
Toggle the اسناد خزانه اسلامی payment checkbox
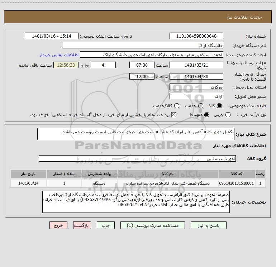(174, 115)
